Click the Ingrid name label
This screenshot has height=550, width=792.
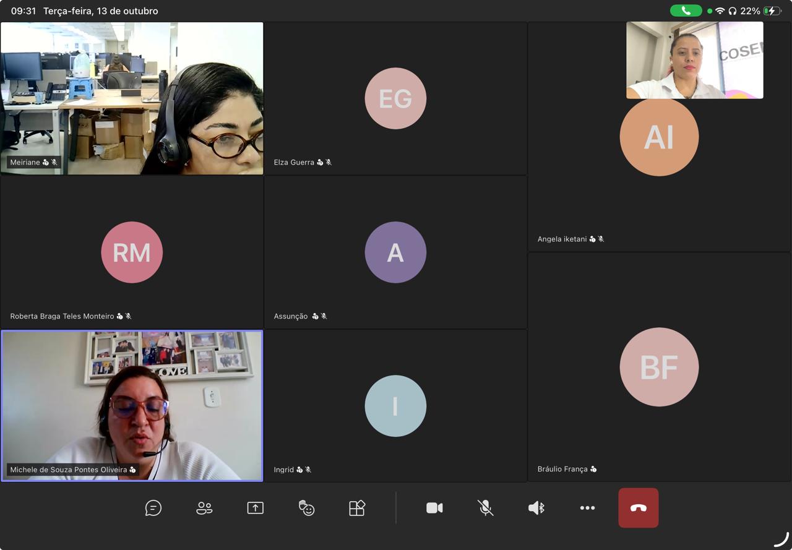click(x=284, y=470)
